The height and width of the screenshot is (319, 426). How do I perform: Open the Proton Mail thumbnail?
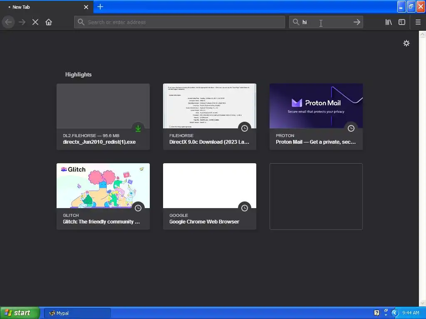316,106
